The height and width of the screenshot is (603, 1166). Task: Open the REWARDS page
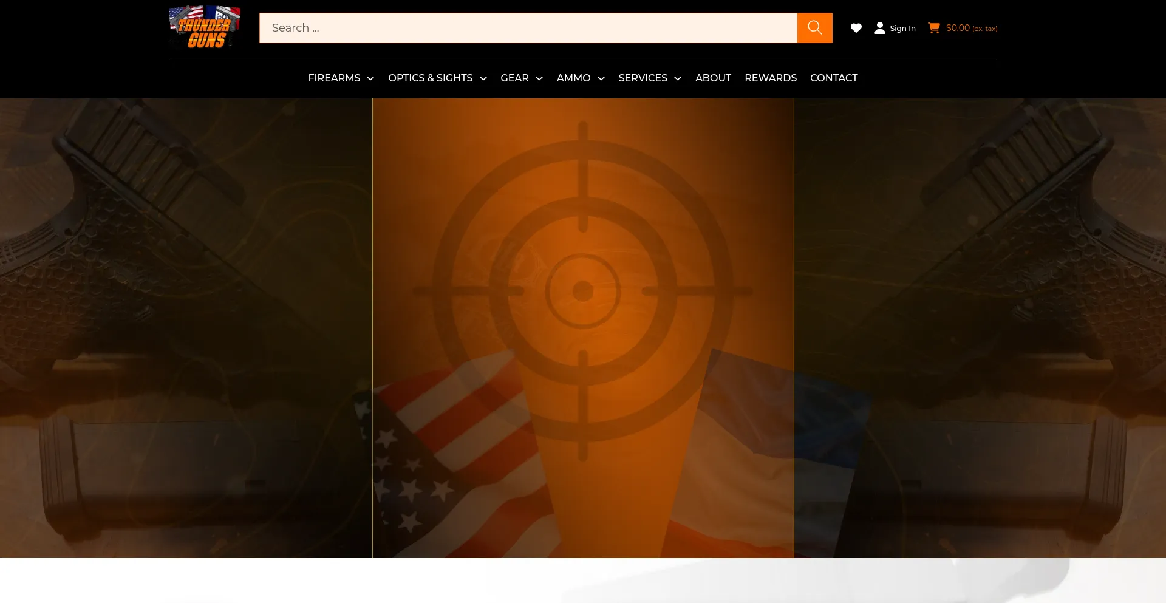[770, 78]
